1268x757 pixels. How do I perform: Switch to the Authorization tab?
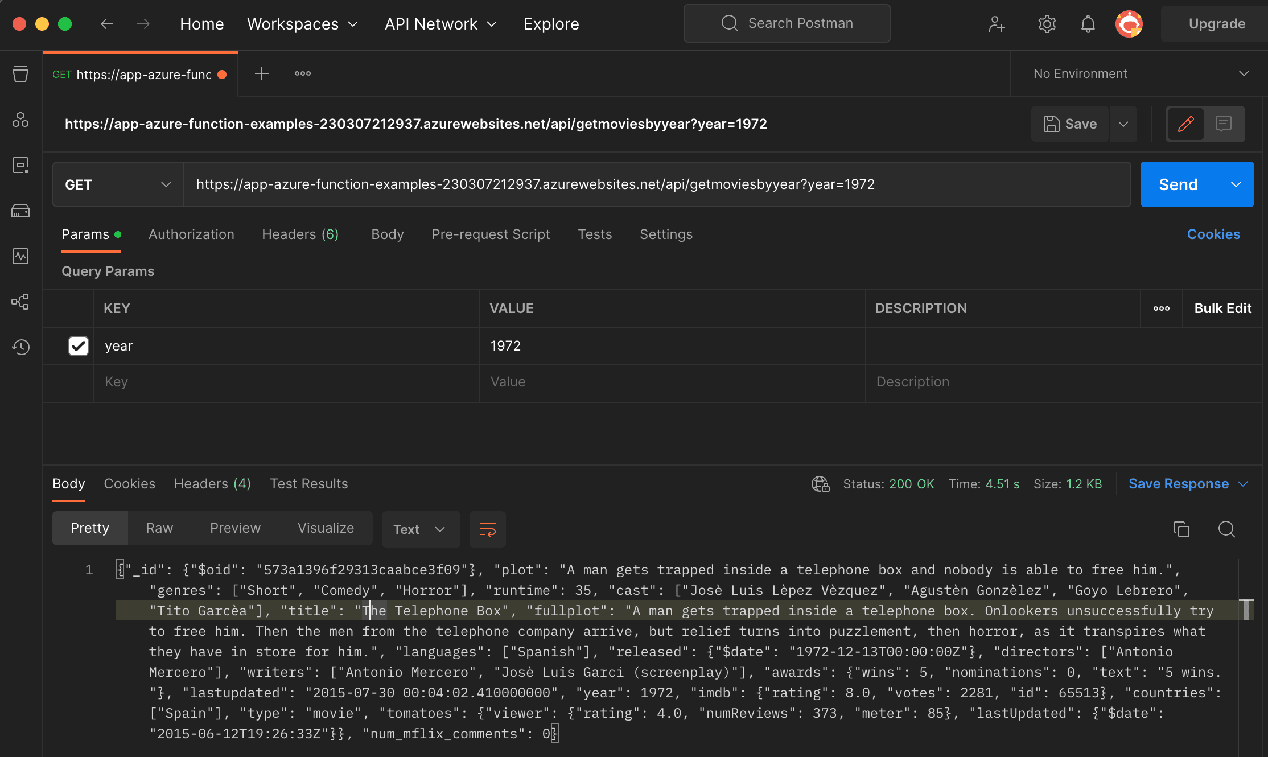point(191,234)
